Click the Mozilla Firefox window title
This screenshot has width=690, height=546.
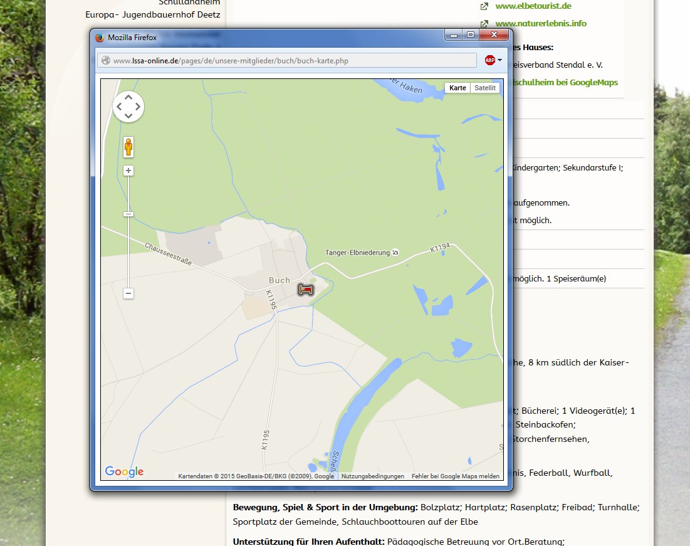(x=132, y=38)
